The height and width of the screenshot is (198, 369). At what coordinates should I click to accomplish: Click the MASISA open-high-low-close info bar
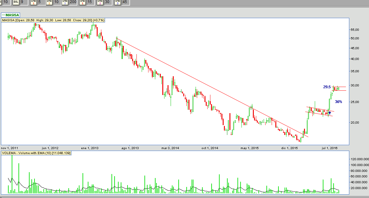53,20
